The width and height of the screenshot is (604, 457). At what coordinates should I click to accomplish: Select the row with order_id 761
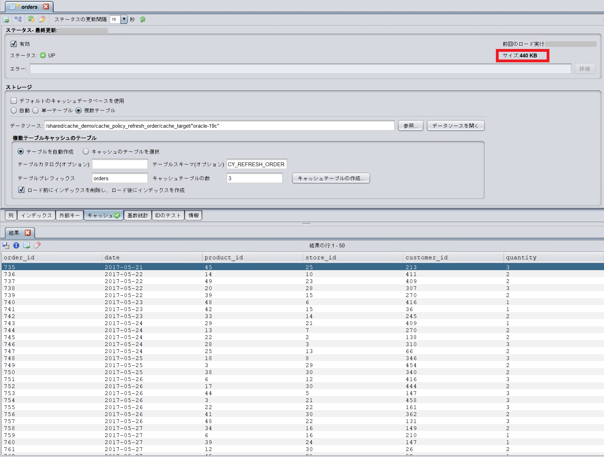(303, 449)
